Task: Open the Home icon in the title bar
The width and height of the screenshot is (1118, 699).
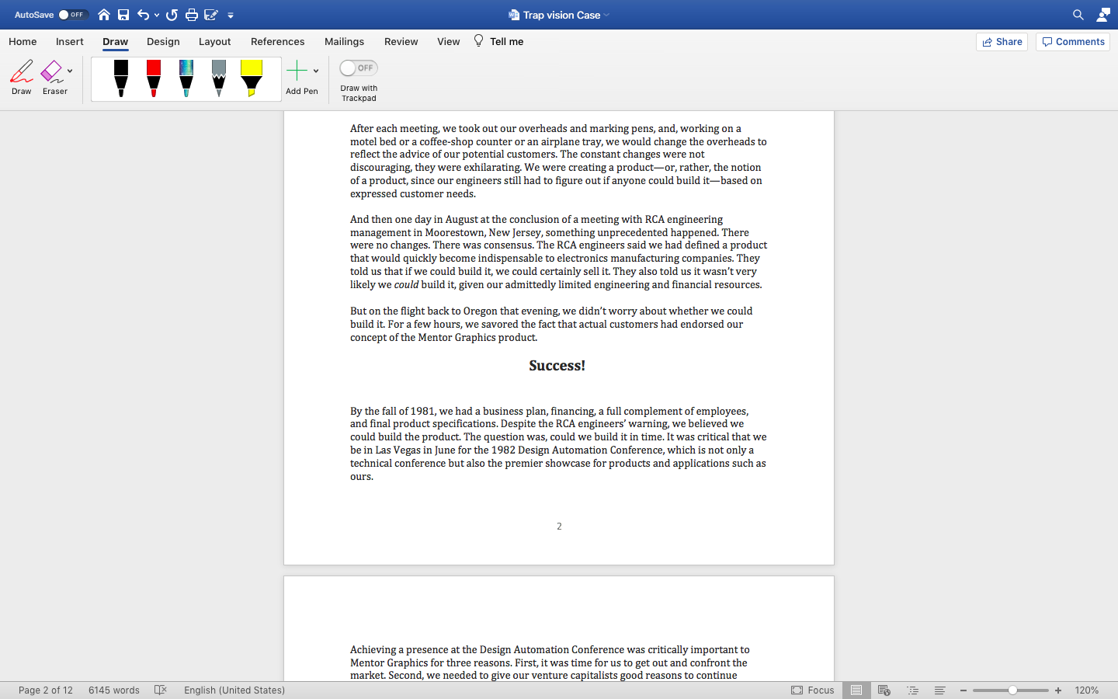Action: (104, 15)
